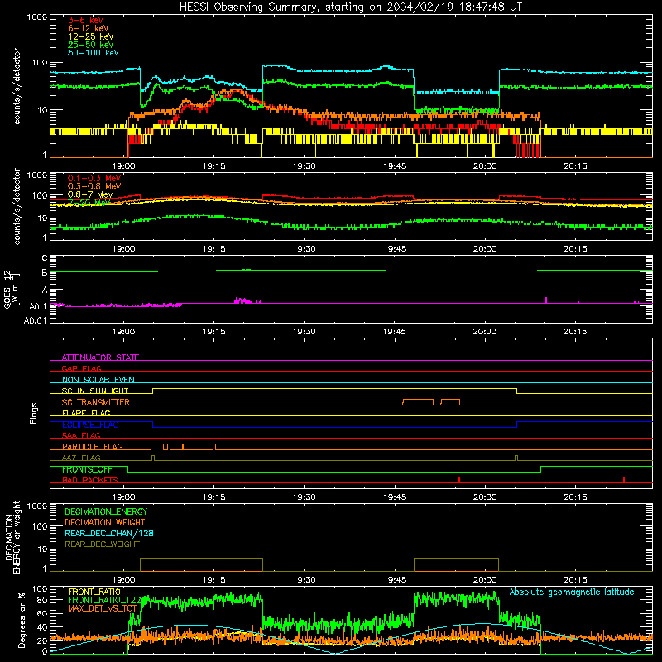Click the 1000 tick on top plot's y-axis

pyautogui.click(x=37, y=17)
